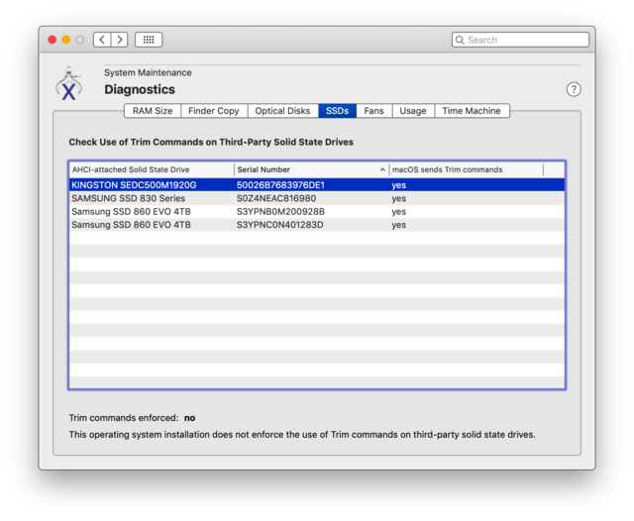634x521 pixels.
Task: Click the Trim 'yes' value for KINGSTON drive
Action: pyautogui.click(x=398, y=185)
